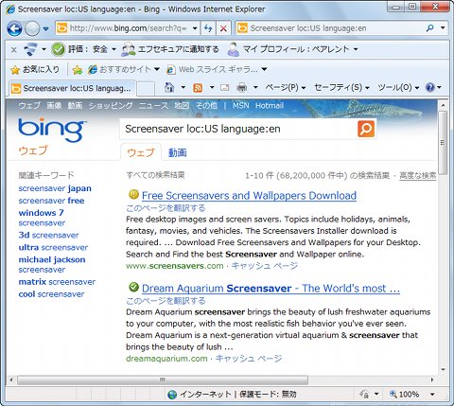Screen dimensions: 454x406
Task: Click the MSN link in Bing header
Action: (x=241, y=106)
